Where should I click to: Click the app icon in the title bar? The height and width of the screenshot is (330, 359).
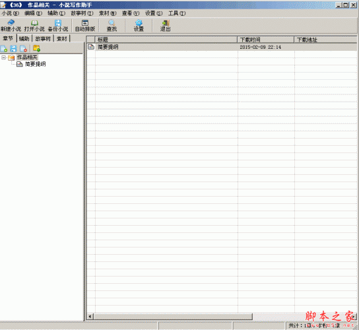pyautogui.click(x=3, y=5)
